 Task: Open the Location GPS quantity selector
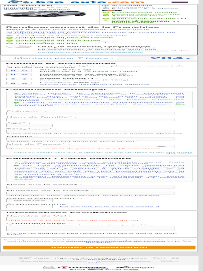coord(19,83)
